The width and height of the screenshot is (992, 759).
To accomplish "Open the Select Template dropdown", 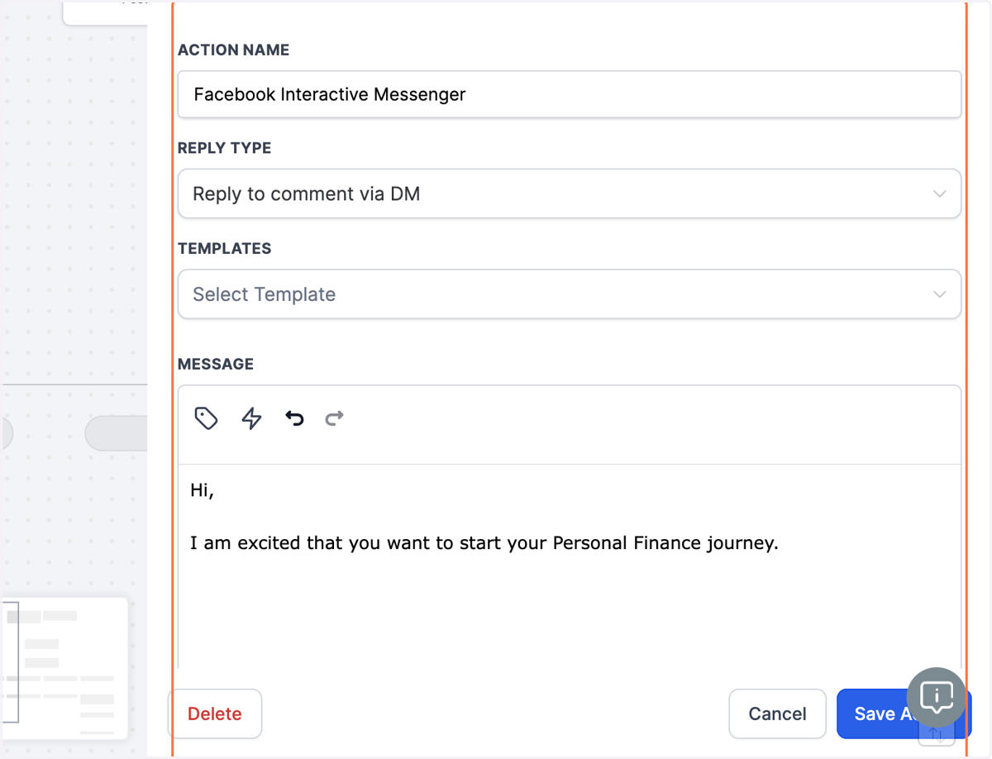I will click(x=570, y=294).
